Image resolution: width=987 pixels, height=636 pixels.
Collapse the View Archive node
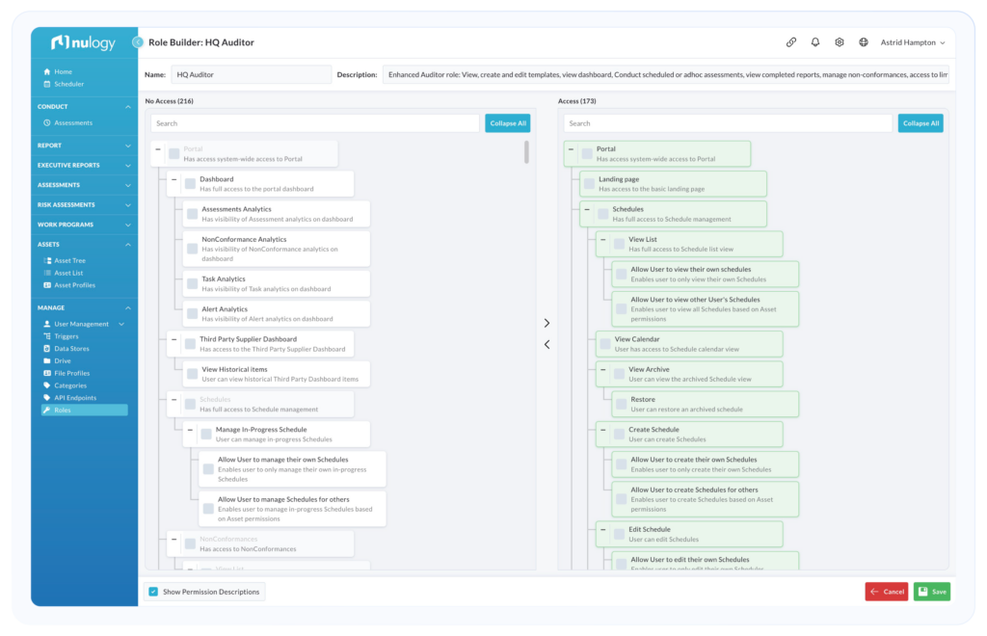[x=603, y=370]
